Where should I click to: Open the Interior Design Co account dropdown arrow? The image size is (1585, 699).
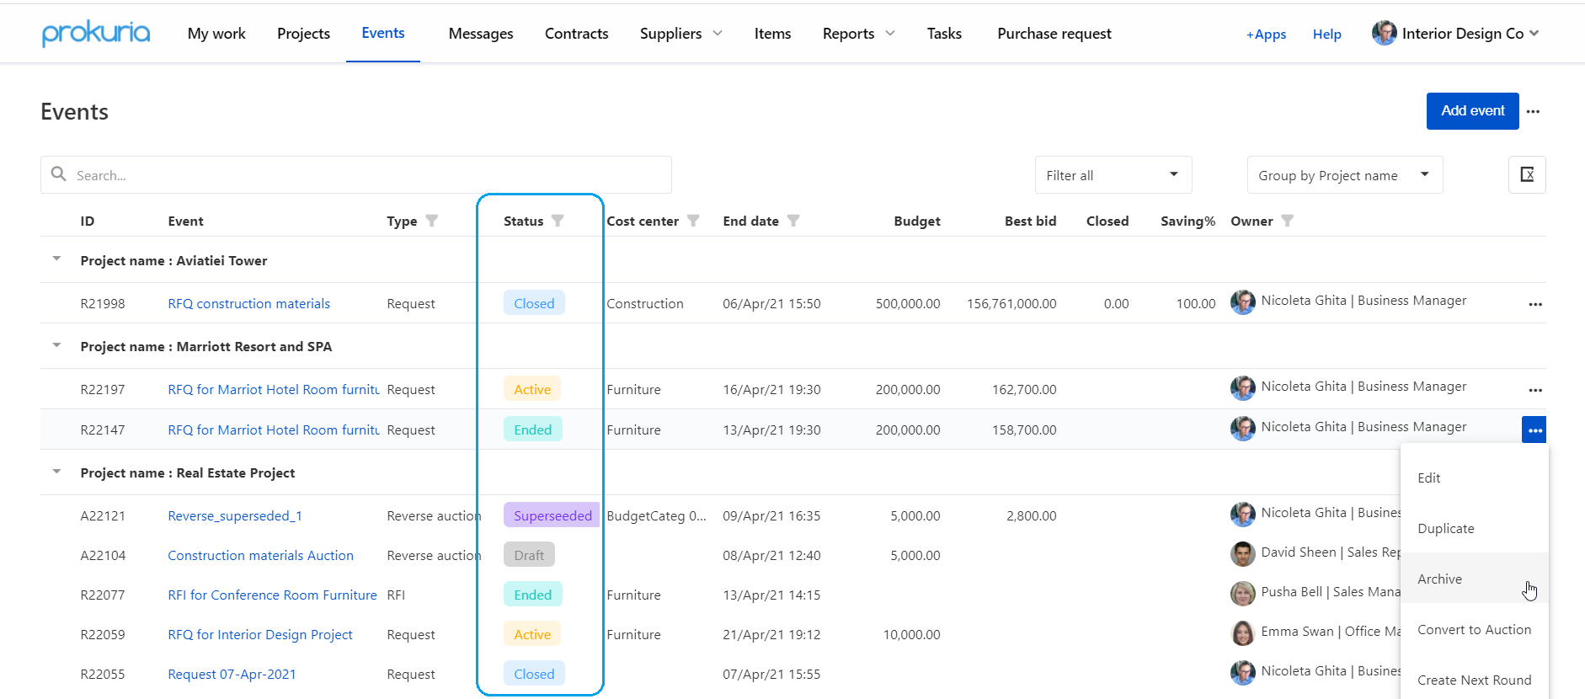pos(1534,33)
